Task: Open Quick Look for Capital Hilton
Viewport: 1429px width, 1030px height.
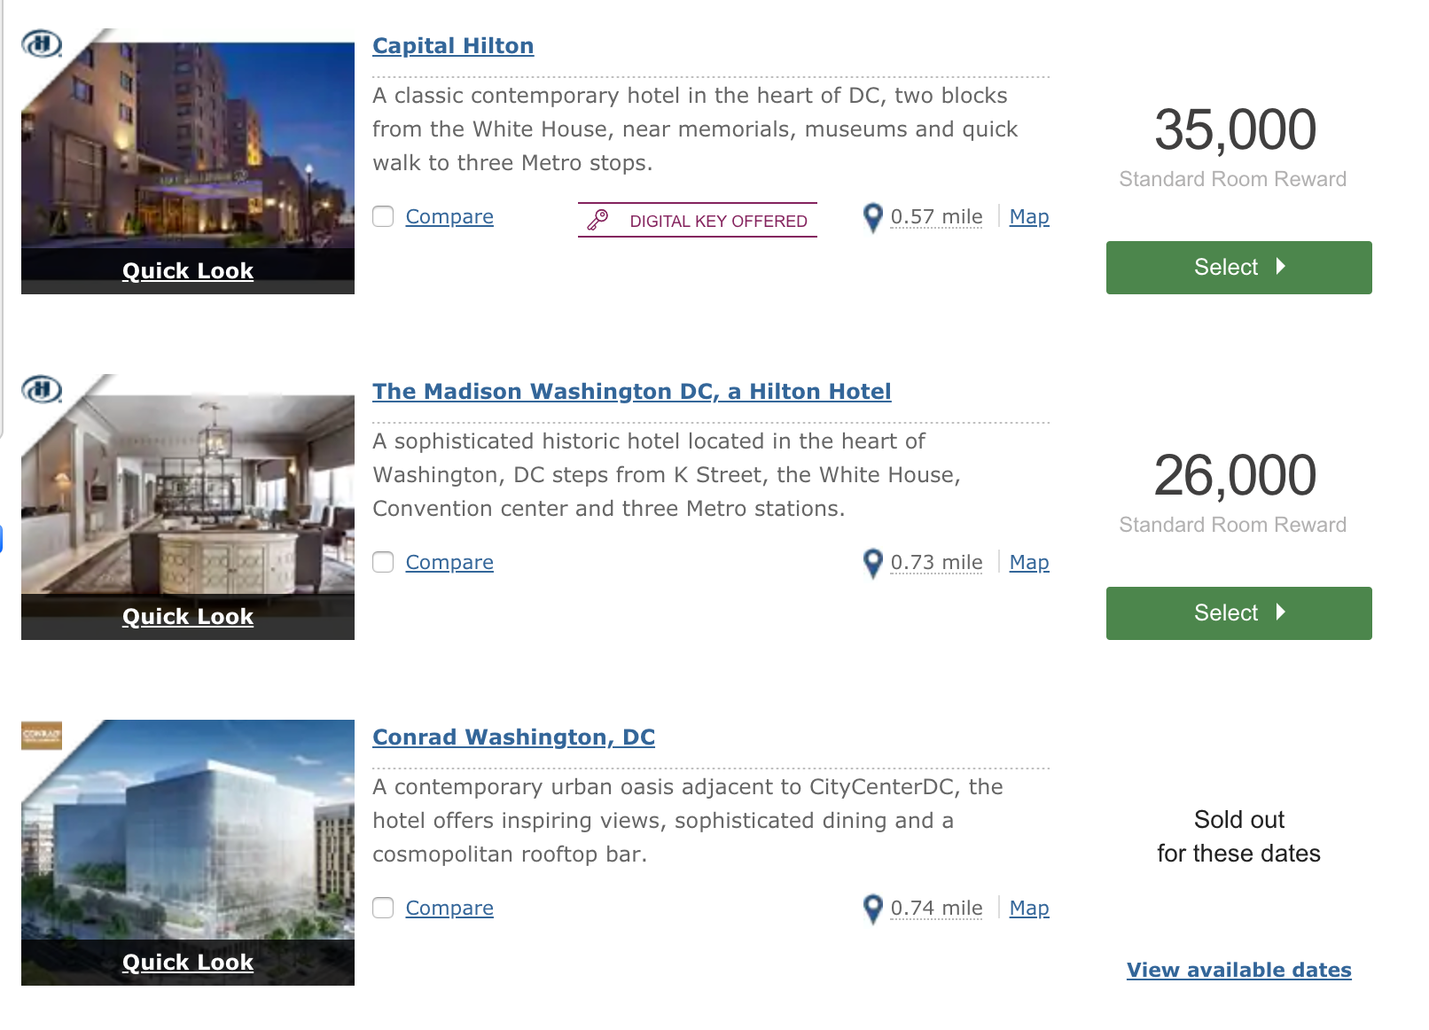Action: pos(188,270)
